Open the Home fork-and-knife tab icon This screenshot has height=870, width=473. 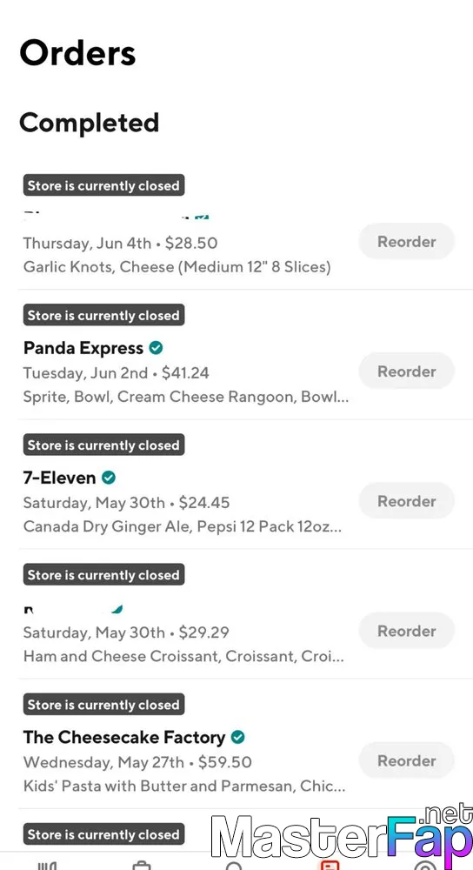point(47,866)
